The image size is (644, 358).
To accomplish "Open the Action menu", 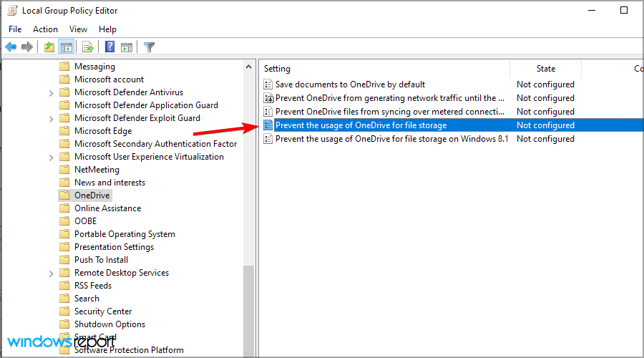I will pyautogui.click(x=45, y=29).
